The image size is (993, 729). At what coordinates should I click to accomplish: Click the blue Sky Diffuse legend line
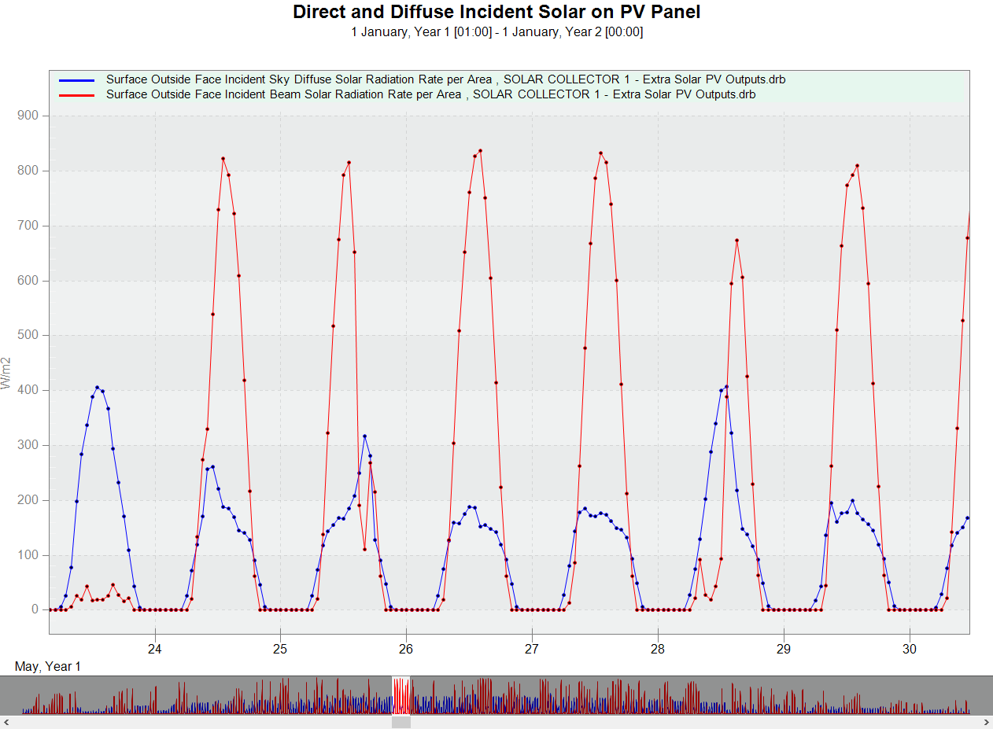click(76, 80)
